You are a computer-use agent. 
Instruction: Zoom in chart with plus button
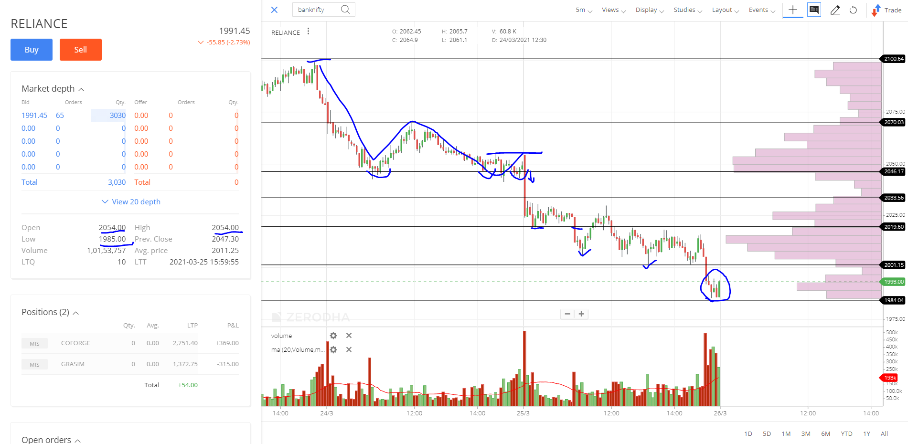(x=581, y=314)
